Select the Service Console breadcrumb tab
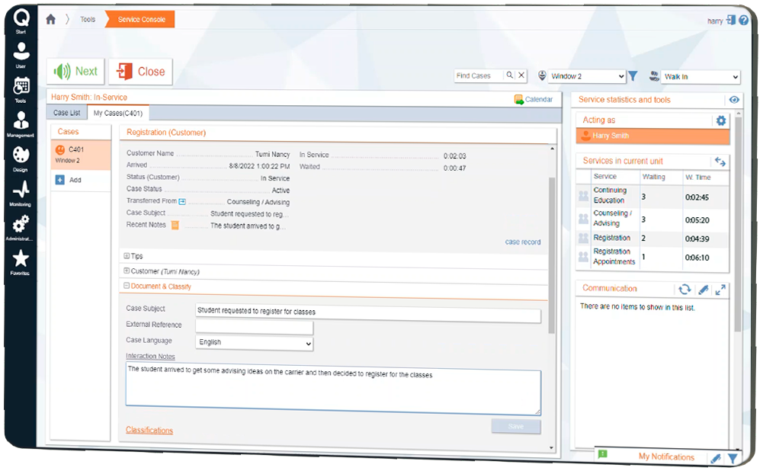Screen dimensions: 763x474 pos(141,20)
